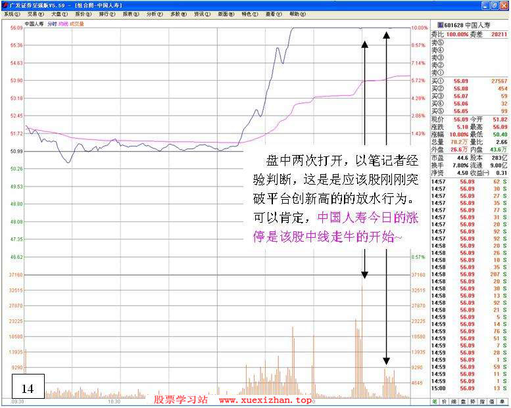Switch to the 单 tab at bottom right
This screenshot has width=511, height=408.
coord(502,401)
